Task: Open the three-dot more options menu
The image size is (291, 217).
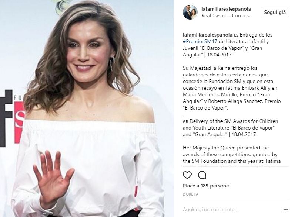Action: [x=286, y=210]
